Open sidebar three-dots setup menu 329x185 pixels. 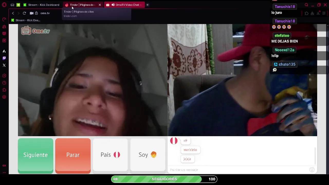(4, 172)
